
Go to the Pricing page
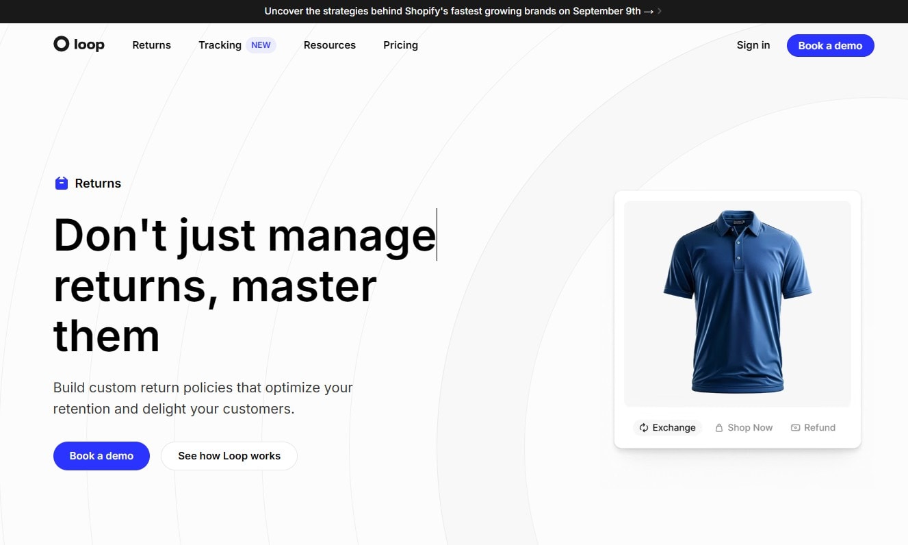click(400, 45)
